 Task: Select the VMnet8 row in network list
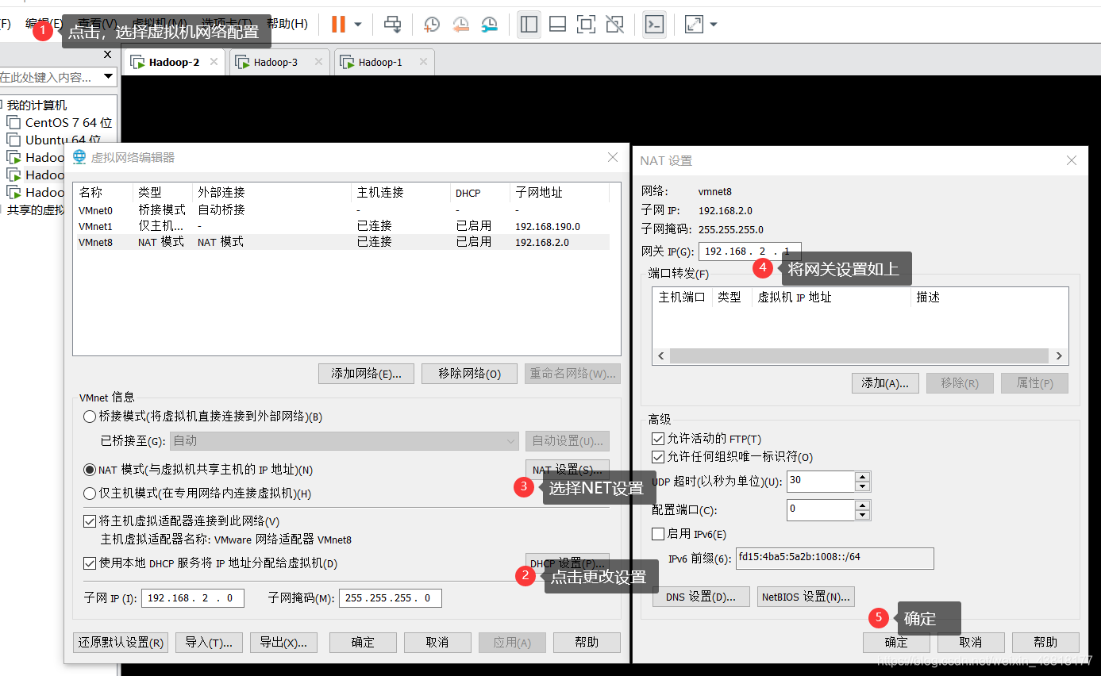tap(342, 242)
